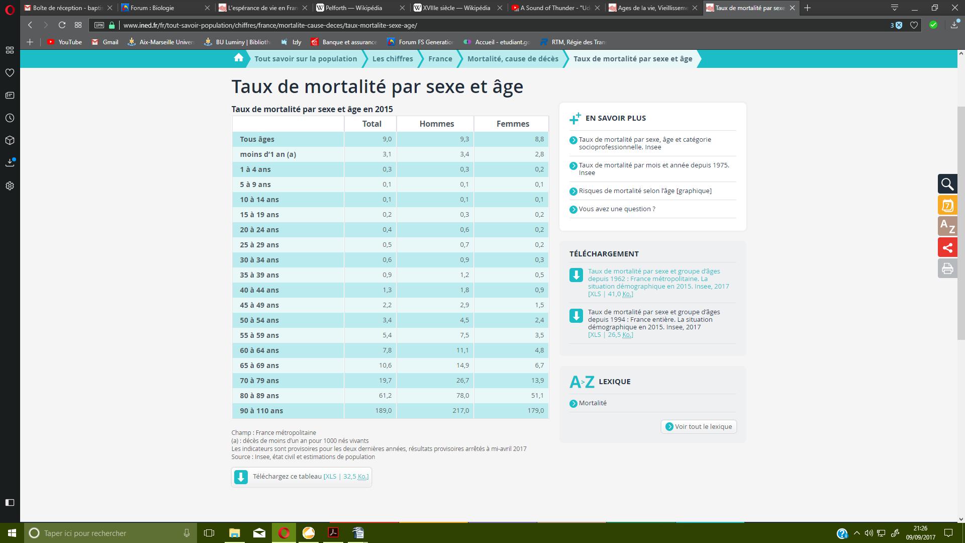Click the dark search magnifier side button
Image resolution: width=965 pixels, height=543 pixels.
(x=947, y=184)
